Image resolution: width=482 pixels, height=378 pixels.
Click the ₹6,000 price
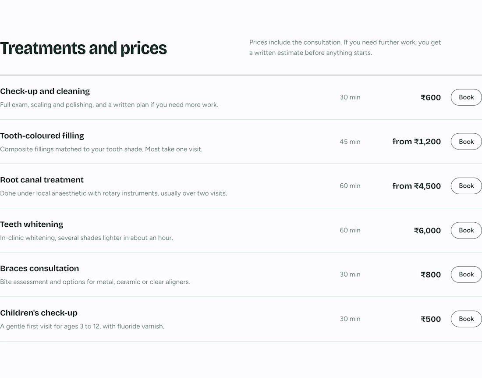(427, 230)
